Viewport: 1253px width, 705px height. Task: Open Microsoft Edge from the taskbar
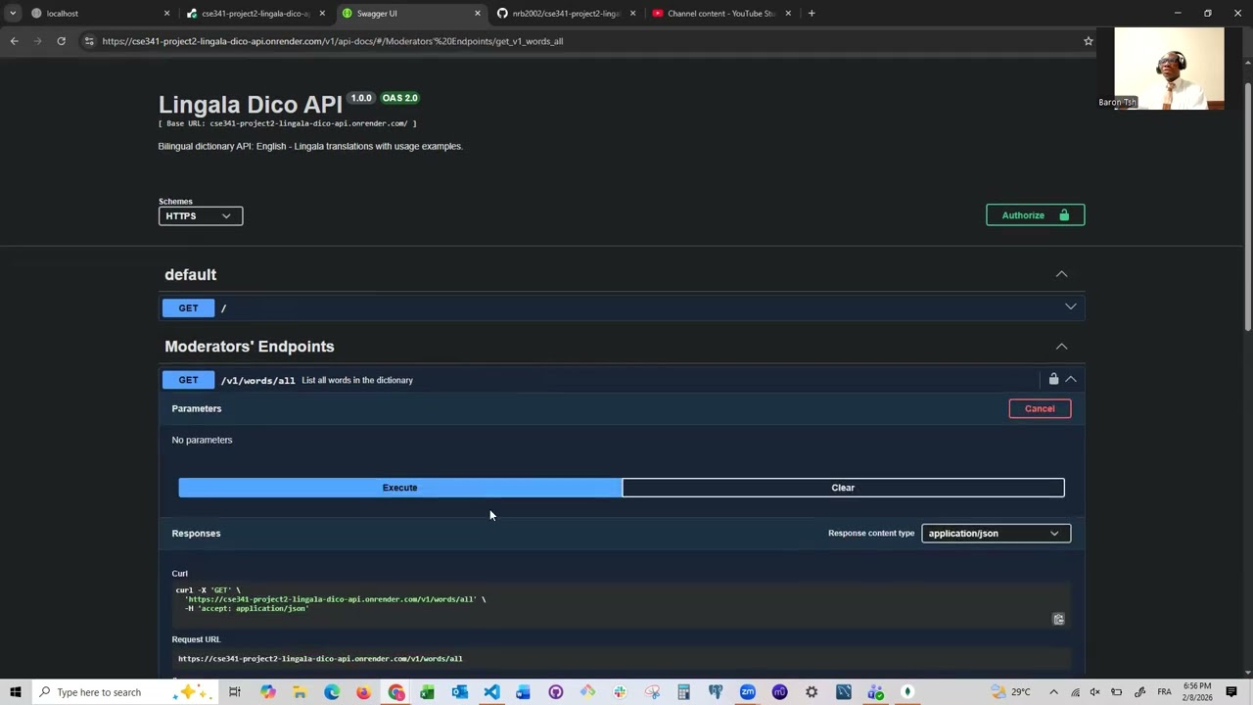click(332, 692)
